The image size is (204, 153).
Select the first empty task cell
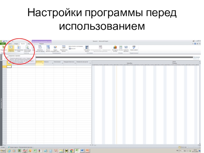click(9, 67)
